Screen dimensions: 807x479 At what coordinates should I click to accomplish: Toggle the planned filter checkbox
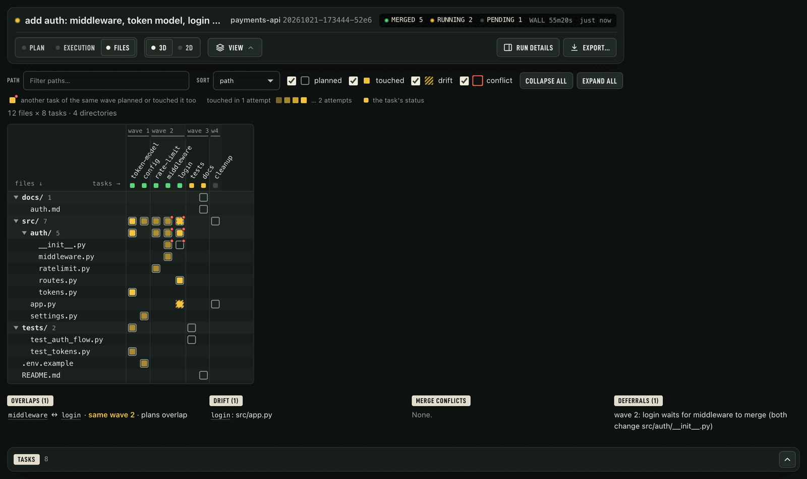292,81
